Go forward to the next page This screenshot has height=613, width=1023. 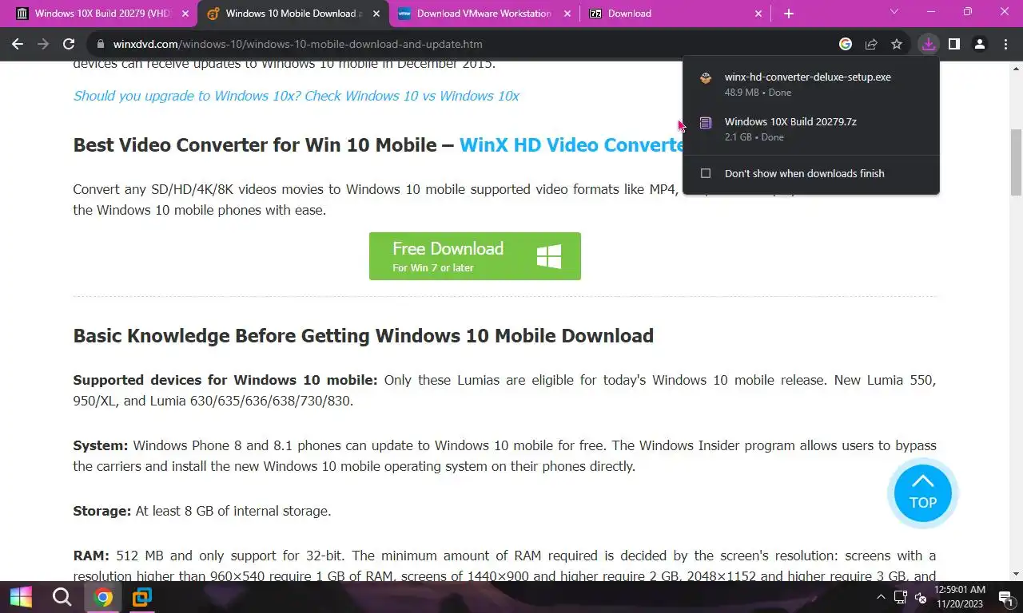[x=43, y=44]
